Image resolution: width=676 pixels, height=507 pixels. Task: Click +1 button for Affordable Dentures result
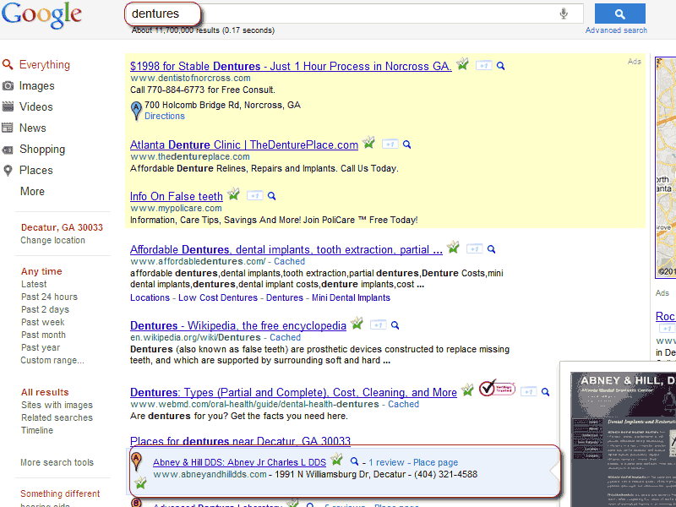pyautogui.click(x=474, y=249)
